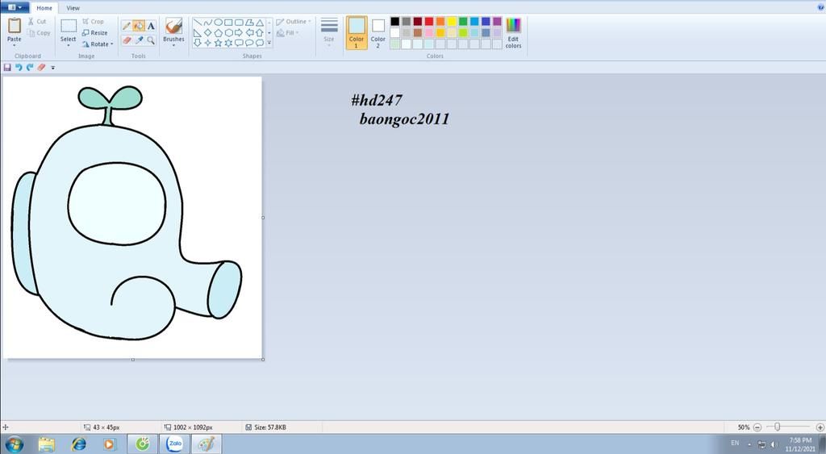Viewport: 826px width, 454px height.
Task: Choose the Rectangle shape
Action: [228, 23]
